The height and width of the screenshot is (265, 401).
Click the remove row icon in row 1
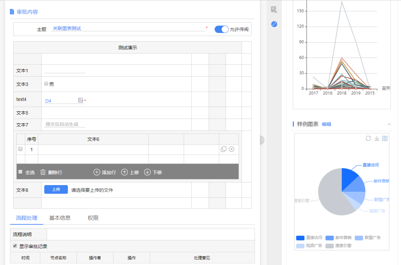click(232, 149)
